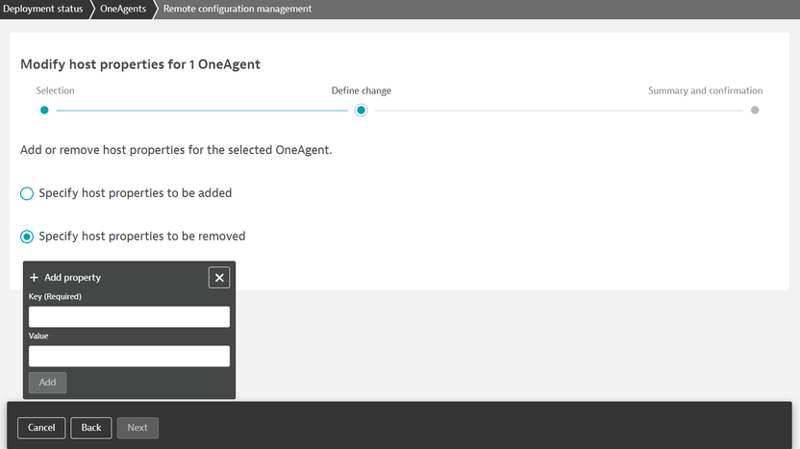Click the Summary and confirmation step circle

755,111
